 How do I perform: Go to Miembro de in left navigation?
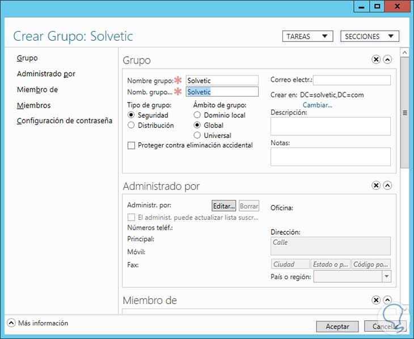click(x=37, y=90)
